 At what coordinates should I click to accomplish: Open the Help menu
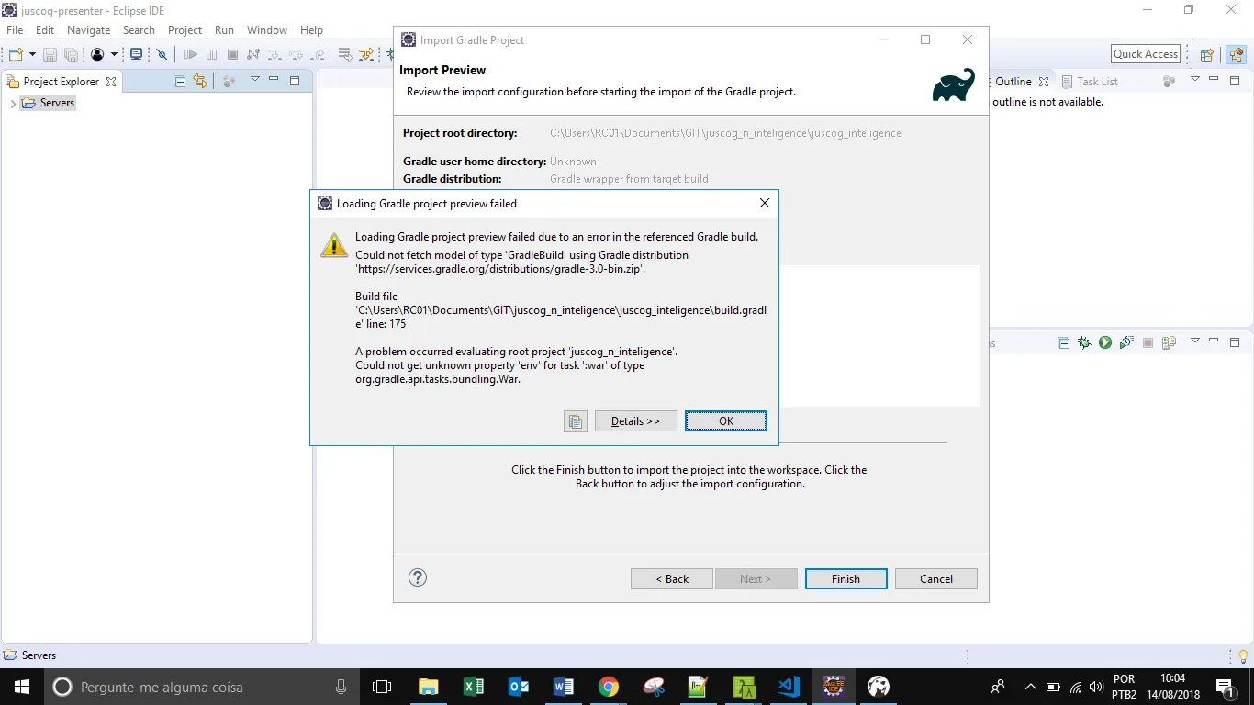point(312,30)
